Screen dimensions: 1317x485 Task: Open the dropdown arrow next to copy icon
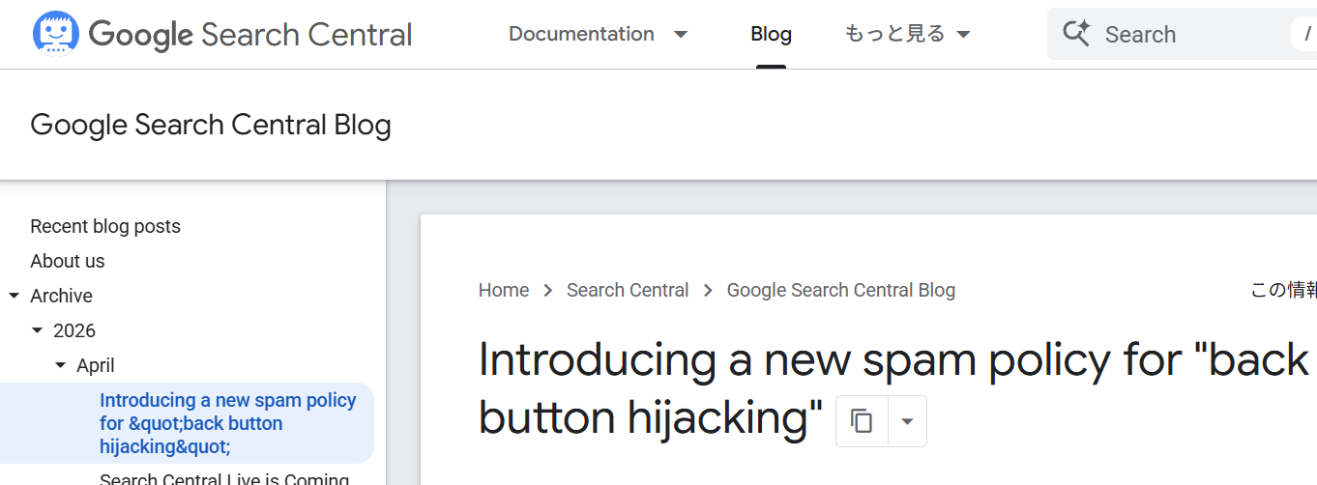coord(907,421)
